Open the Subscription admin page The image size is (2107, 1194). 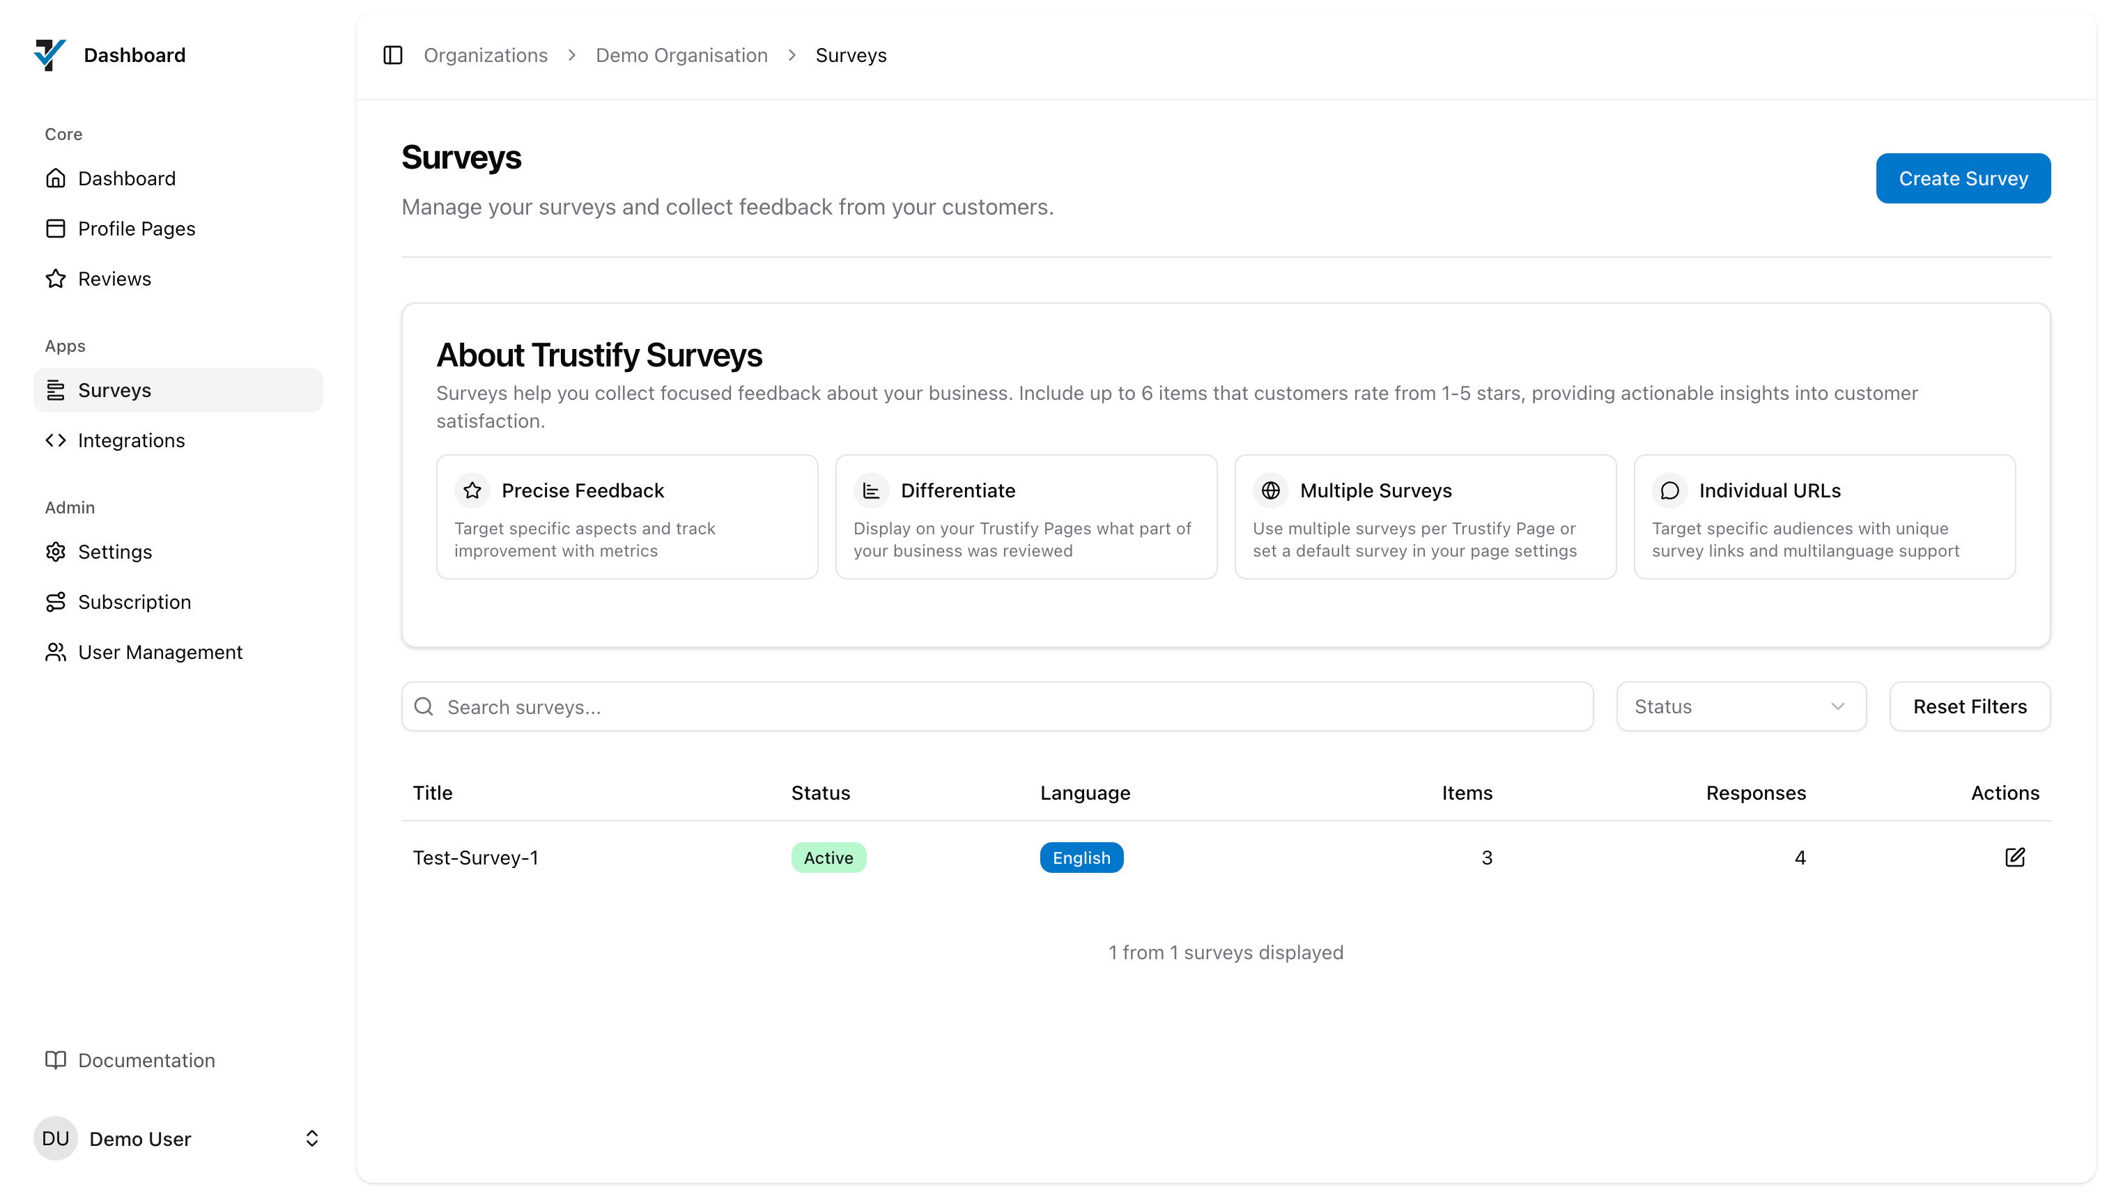pyautogui.click(x=135, y=602)
